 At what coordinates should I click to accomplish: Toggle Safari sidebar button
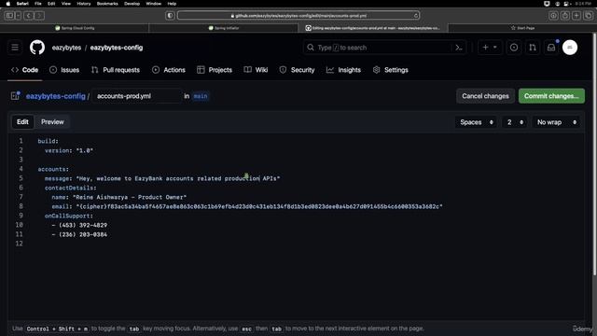pyautogui.click(x=9, y=16)
